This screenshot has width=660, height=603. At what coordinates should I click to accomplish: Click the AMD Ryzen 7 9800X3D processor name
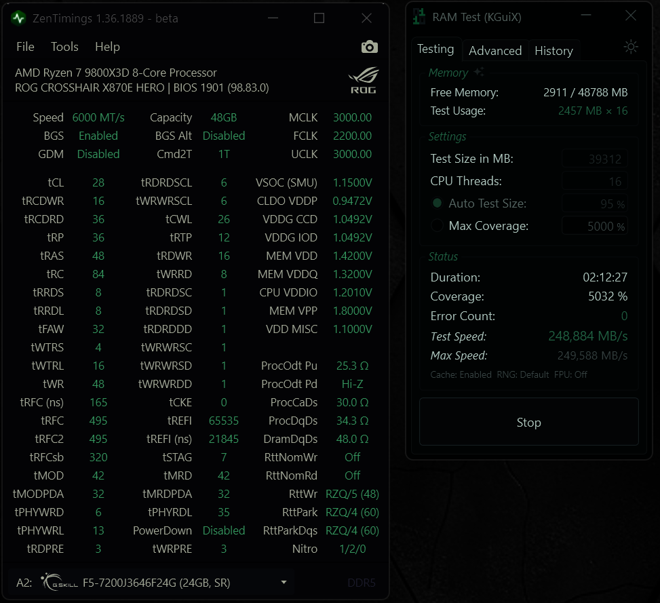(116, 73)
